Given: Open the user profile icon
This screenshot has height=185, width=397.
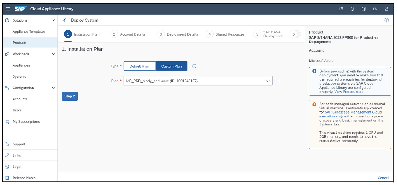Looking at the screenshot, I should [386, 9].
